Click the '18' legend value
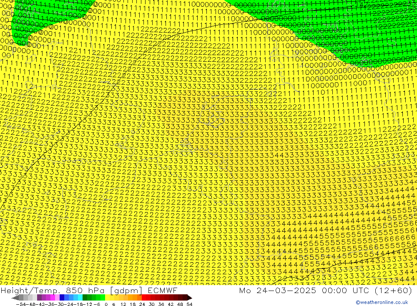 click(x=133, y=304)
